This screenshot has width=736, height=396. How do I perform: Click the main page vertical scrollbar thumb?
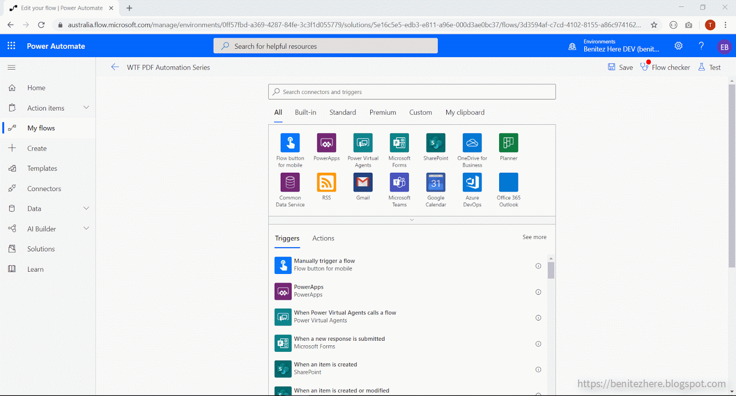[x=732, y=175]
